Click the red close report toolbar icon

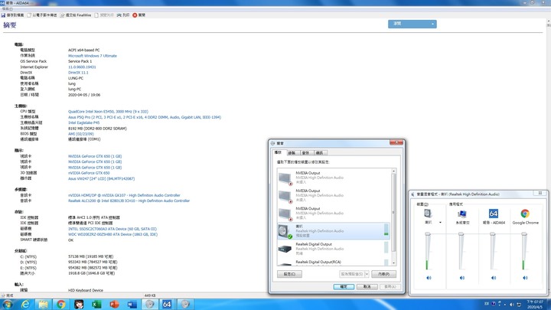[135, 15]
